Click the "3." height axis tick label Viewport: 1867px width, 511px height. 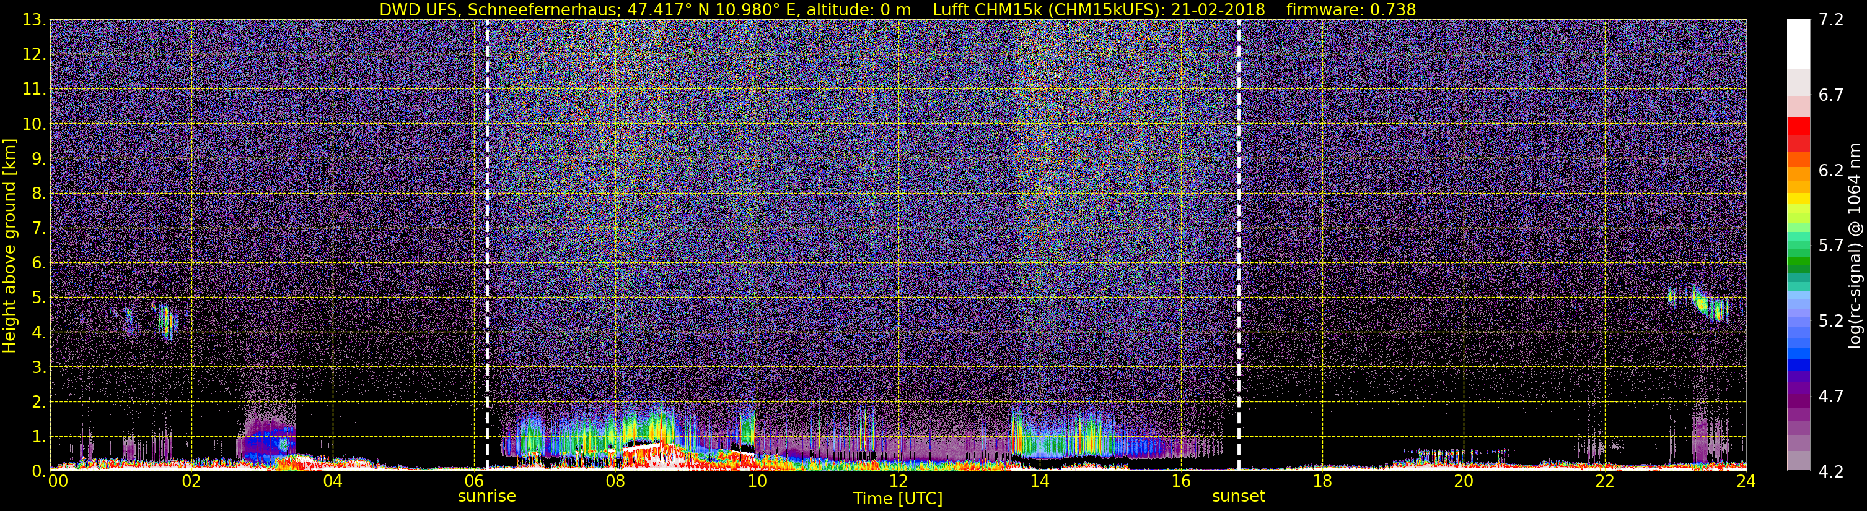pyautogui.click(x=38, y=367)
